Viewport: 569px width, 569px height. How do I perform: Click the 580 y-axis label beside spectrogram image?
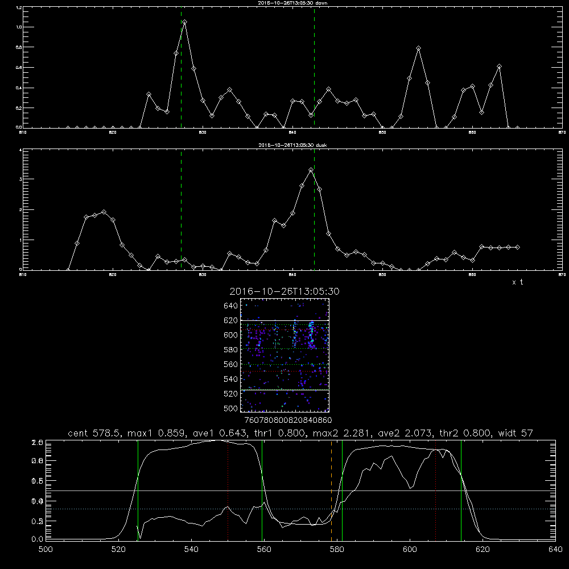click(x=231, y=350)
